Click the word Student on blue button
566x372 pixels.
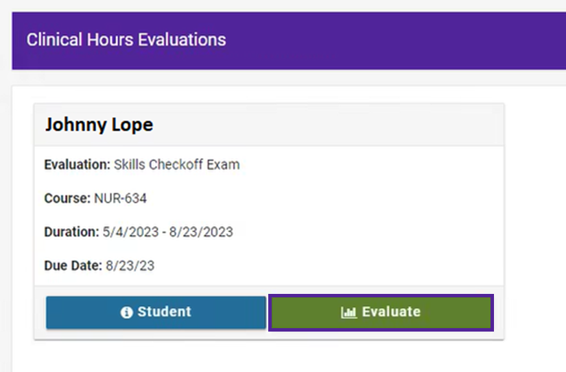click(164, 312)
